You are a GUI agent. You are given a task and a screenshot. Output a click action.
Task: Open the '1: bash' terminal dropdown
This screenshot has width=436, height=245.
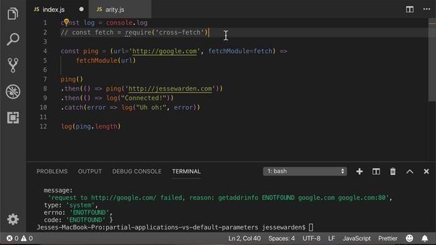(305, 171)
